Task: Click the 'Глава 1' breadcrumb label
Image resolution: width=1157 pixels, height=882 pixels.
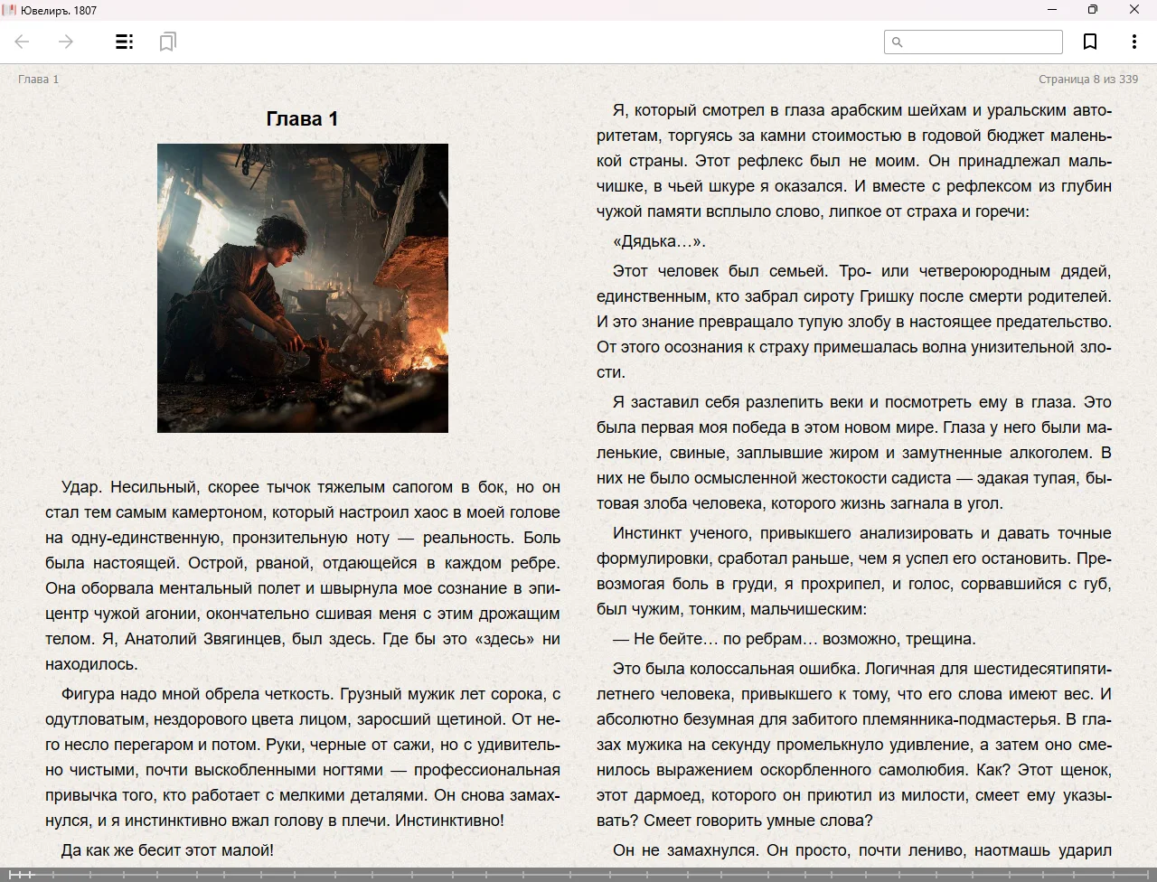Action: click(x=38, y=79)
